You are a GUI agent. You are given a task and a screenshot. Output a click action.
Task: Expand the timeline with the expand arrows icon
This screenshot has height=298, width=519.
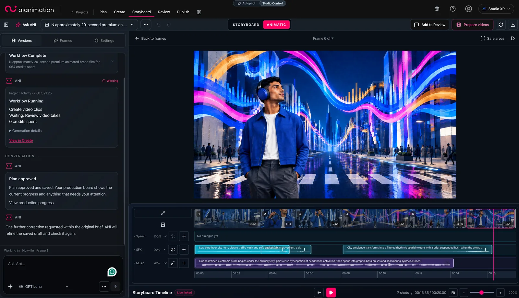(163, 213)
